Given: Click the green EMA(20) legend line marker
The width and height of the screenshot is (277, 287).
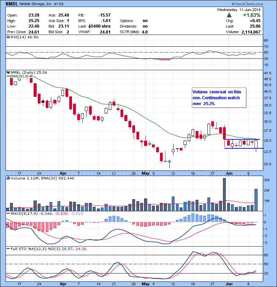Looking at the screenshot, I should click(8, 76).
